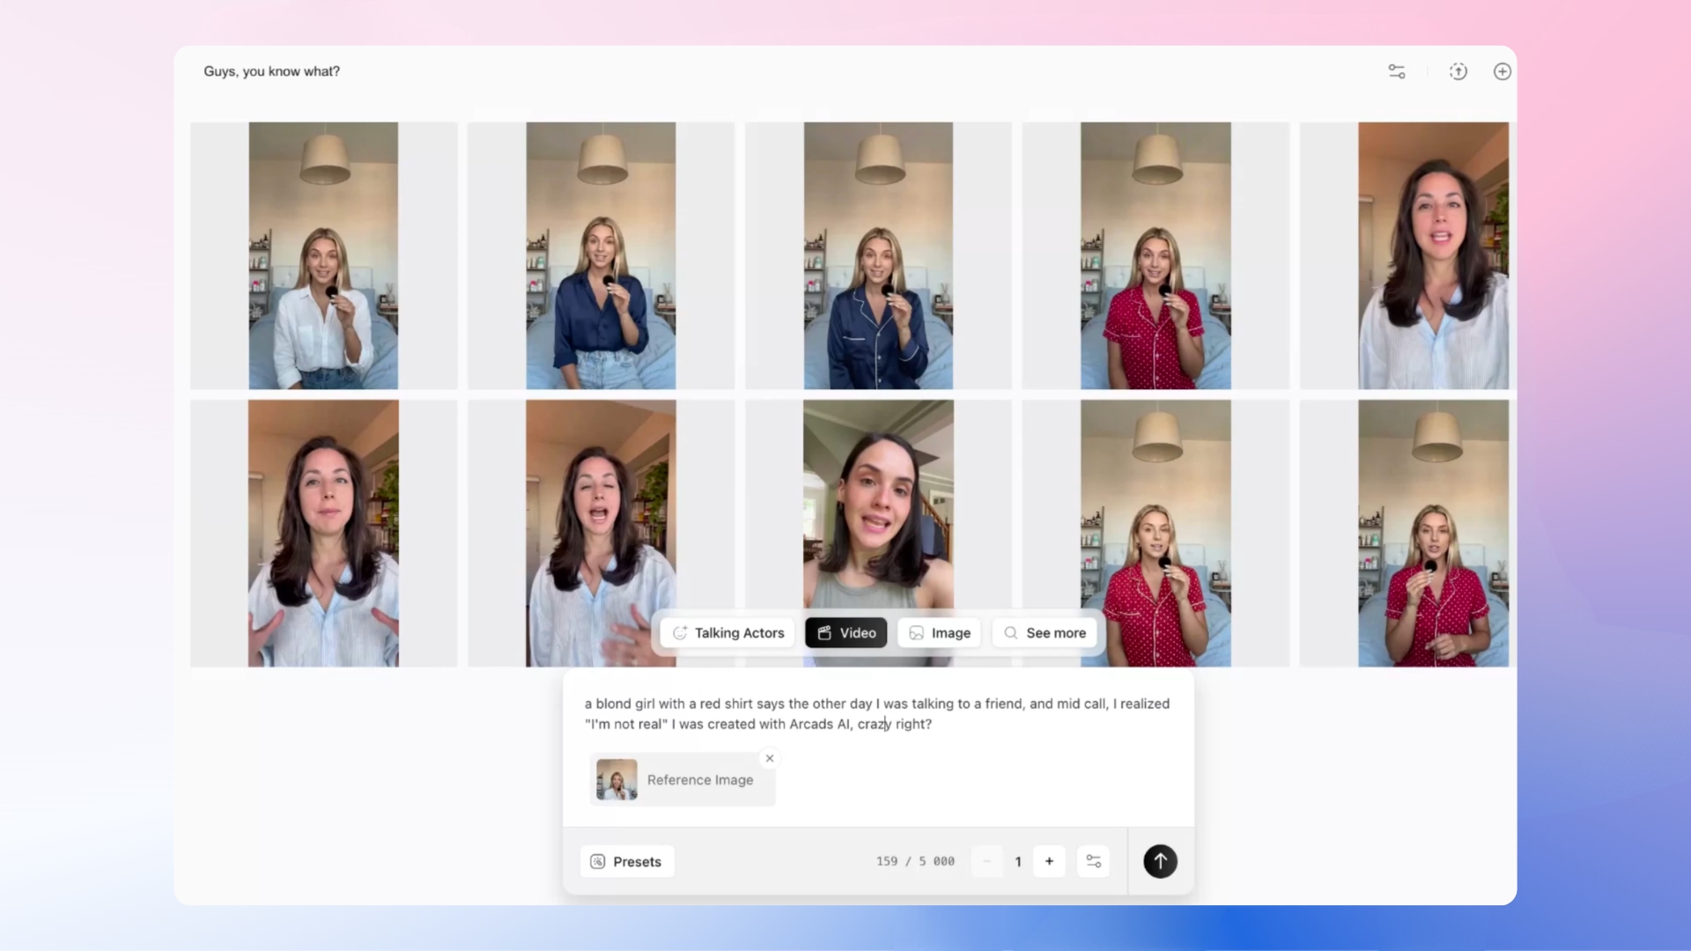Select the Image tab
The image size is (1691, 951).
pos(939,632)
